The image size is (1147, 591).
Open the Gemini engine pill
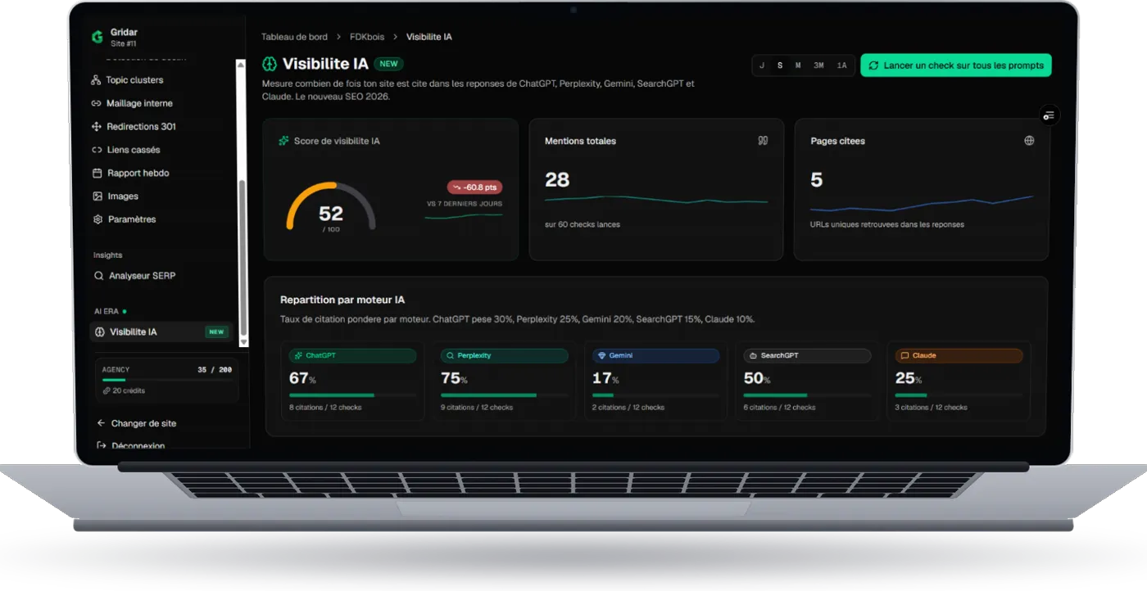[x=655, y=356]
